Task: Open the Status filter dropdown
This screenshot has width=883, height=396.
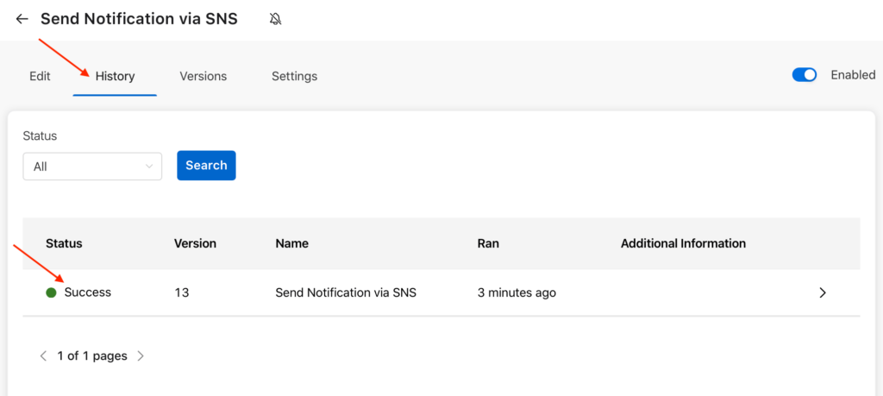Action: tap(92, 167)
